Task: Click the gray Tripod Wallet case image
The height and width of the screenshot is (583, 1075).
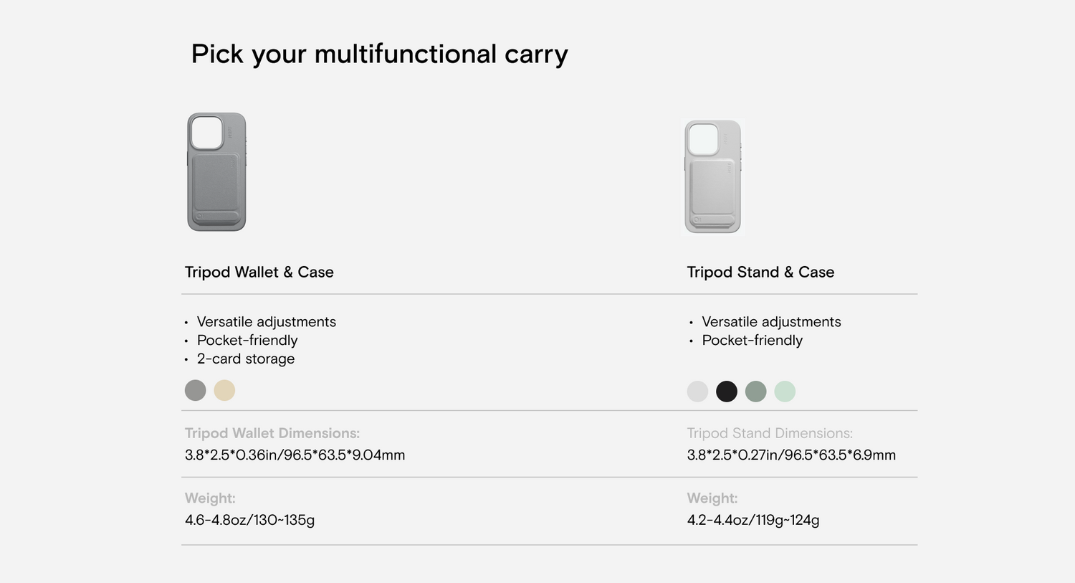Action: tap(216, 172)
